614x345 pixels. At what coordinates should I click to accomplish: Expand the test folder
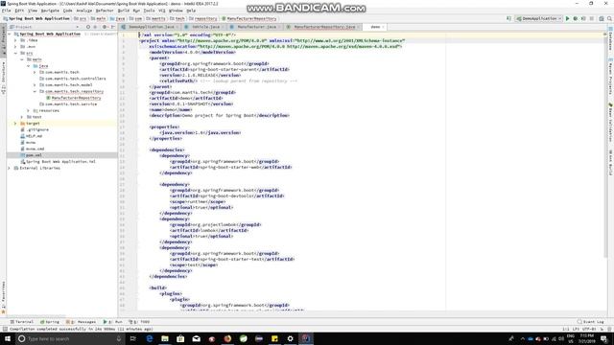22,117
